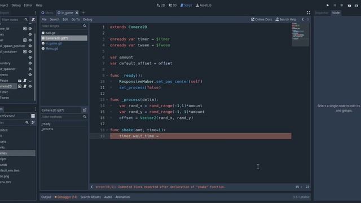Open script editor Search menu

click(55, 19)
